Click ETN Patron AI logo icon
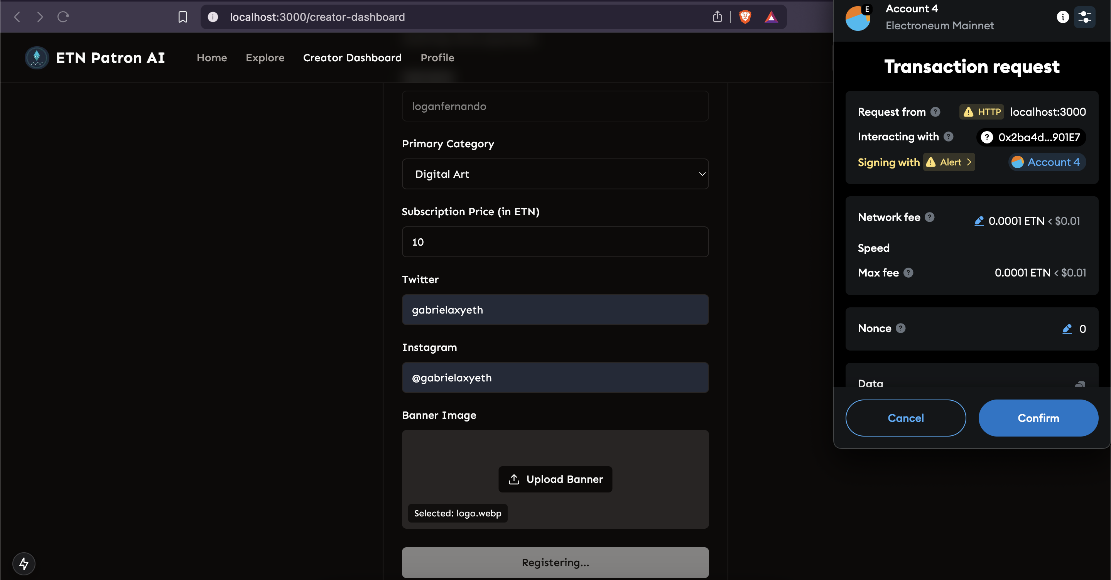Screen dimensions: 1111x580 (37, 58)
